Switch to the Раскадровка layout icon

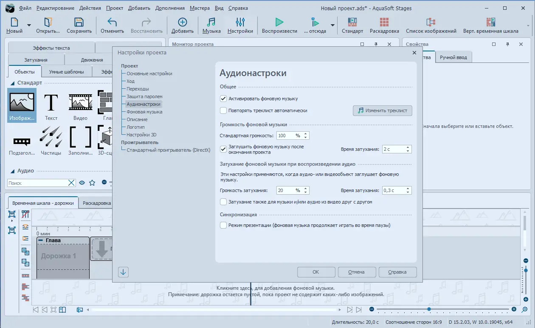coord(384,22)
